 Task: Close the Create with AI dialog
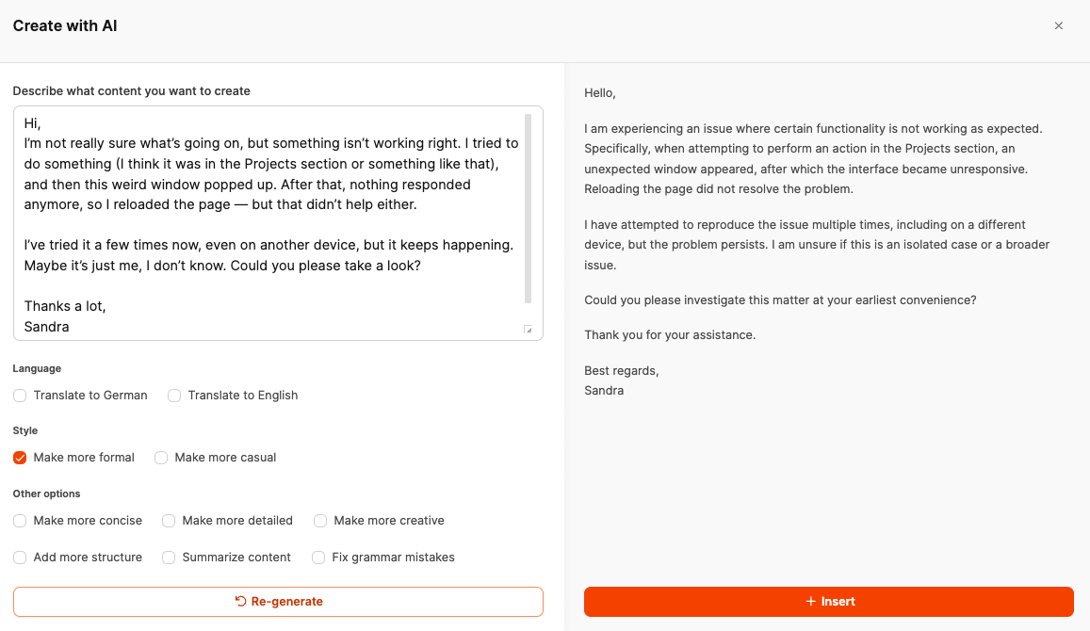1058,26
